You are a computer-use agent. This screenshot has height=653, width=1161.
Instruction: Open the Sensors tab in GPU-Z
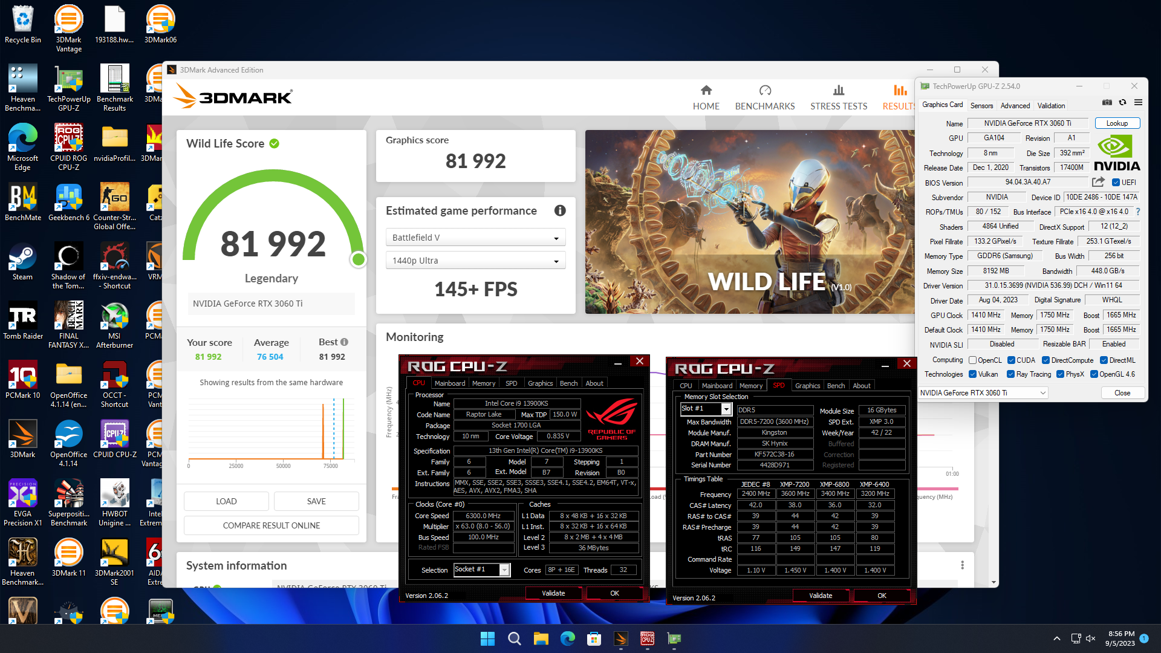[x=981, y=105]
